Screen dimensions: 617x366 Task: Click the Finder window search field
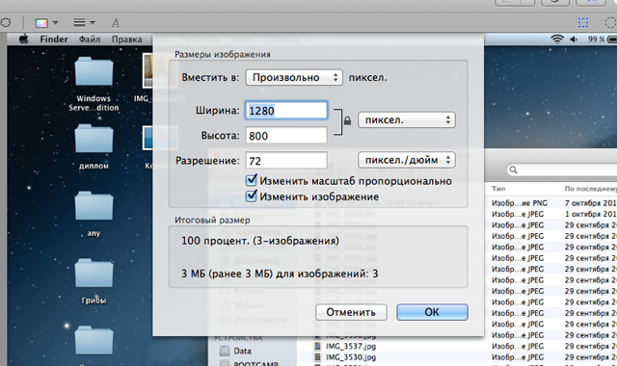[561, 170]
